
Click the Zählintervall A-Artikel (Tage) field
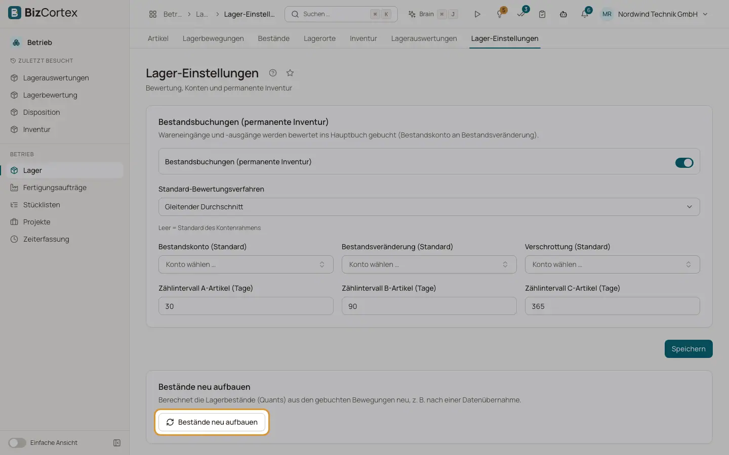246,306
